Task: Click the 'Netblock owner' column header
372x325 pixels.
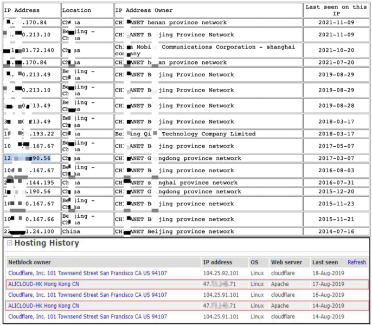Action: [29, 262]
